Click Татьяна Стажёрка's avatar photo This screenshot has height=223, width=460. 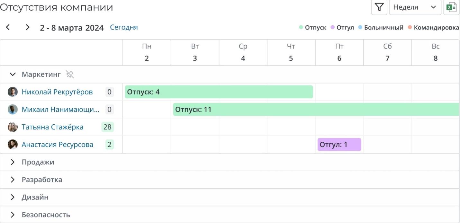tap(13, 127)
